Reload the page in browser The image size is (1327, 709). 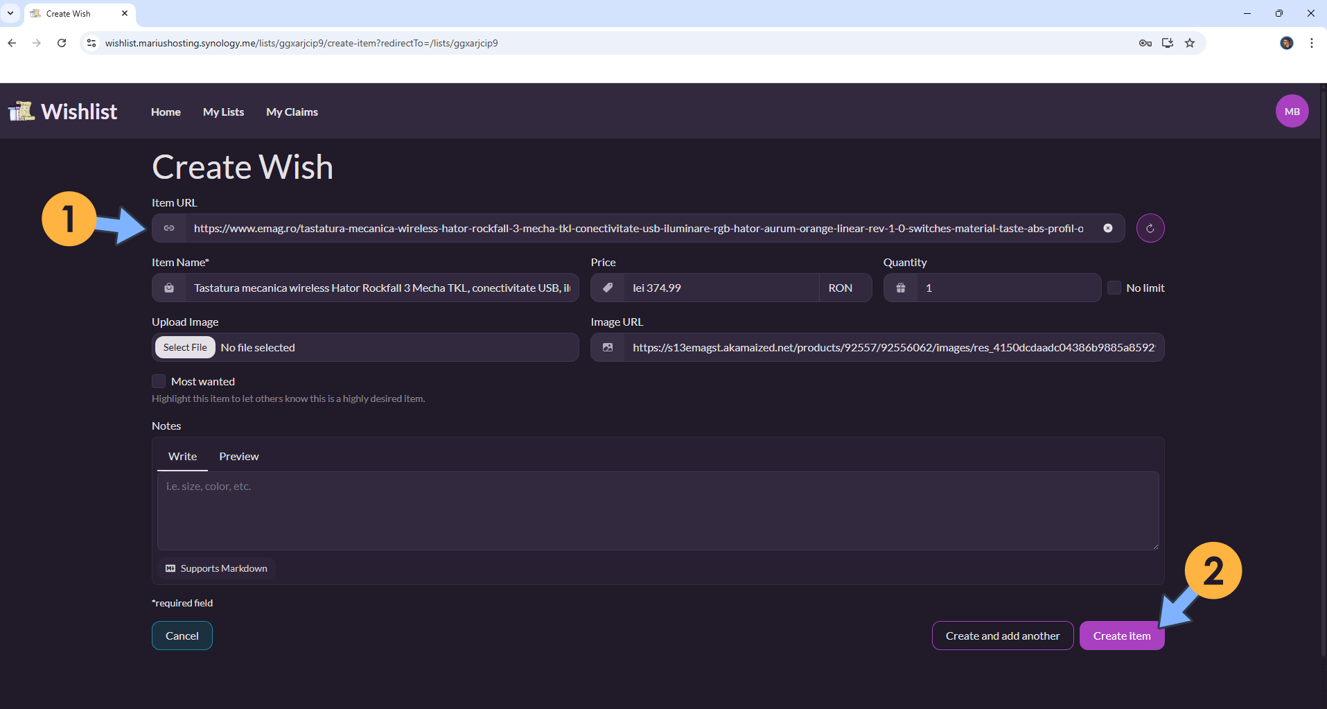point(62,43)
